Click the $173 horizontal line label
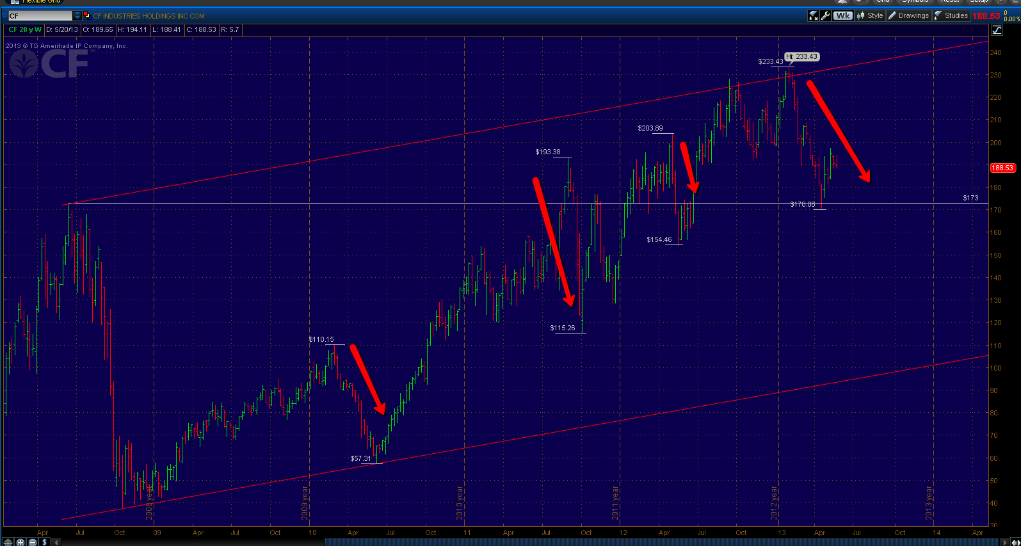Image resolution: width=1021 pixels, height=546 pixels. coord(970,198)
